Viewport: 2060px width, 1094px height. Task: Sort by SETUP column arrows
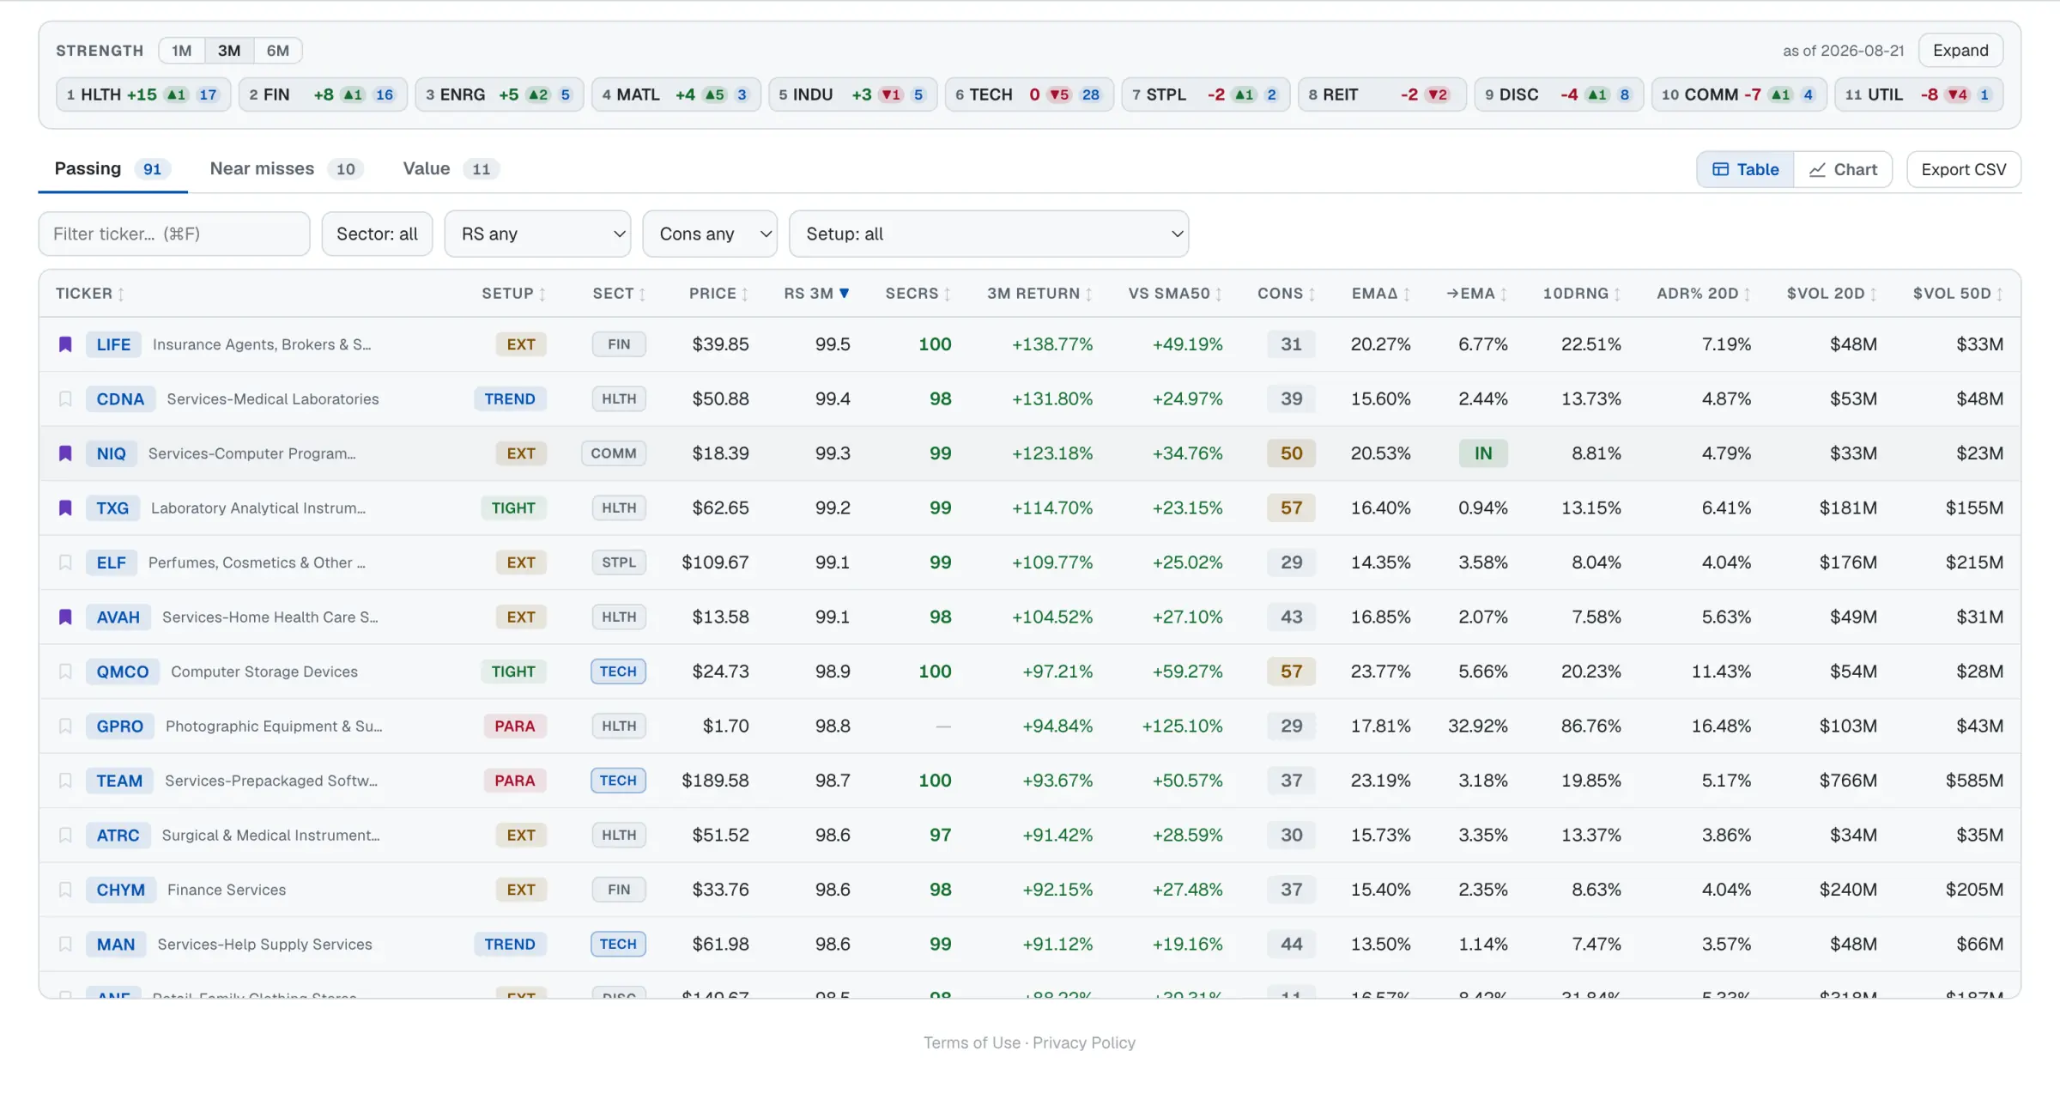[x=542, y=294]
